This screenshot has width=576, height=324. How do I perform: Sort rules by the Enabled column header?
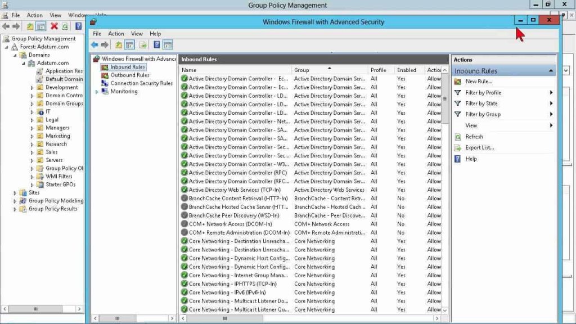(409, 70)
